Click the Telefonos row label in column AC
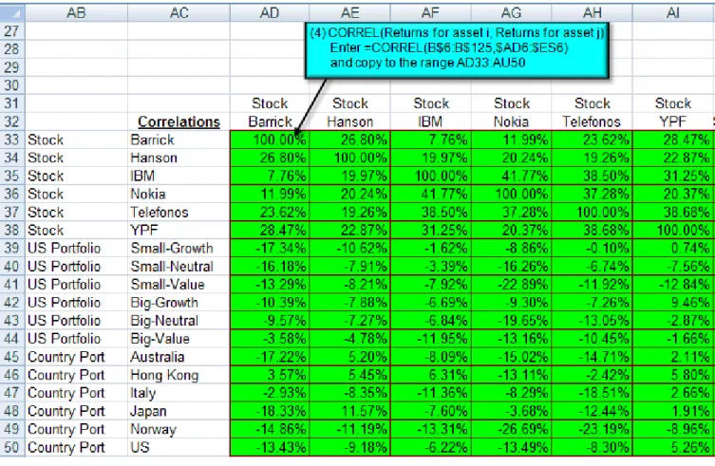 tap(179, 212)
